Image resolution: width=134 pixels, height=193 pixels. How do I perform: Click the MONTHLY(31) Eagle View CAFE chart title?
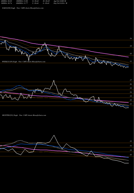click(x=24, y=115)
